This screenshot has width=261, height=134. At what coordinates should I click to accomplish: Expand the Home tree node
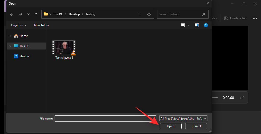[x=10, y=36]
